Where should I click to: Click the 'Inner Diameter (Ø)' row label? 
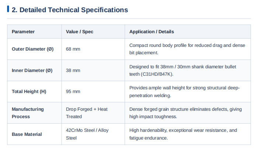[32, 71]
